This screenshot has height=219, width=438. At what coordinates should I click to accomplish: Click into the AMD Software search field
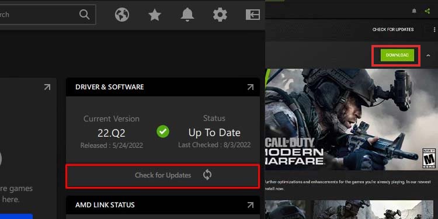(48, 14)
